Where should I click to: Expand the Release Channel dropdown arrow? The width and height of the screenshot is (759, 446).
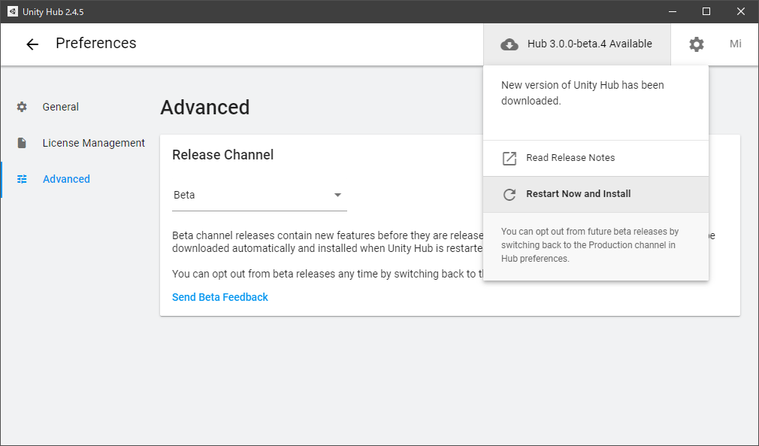(x=338, y=195)
